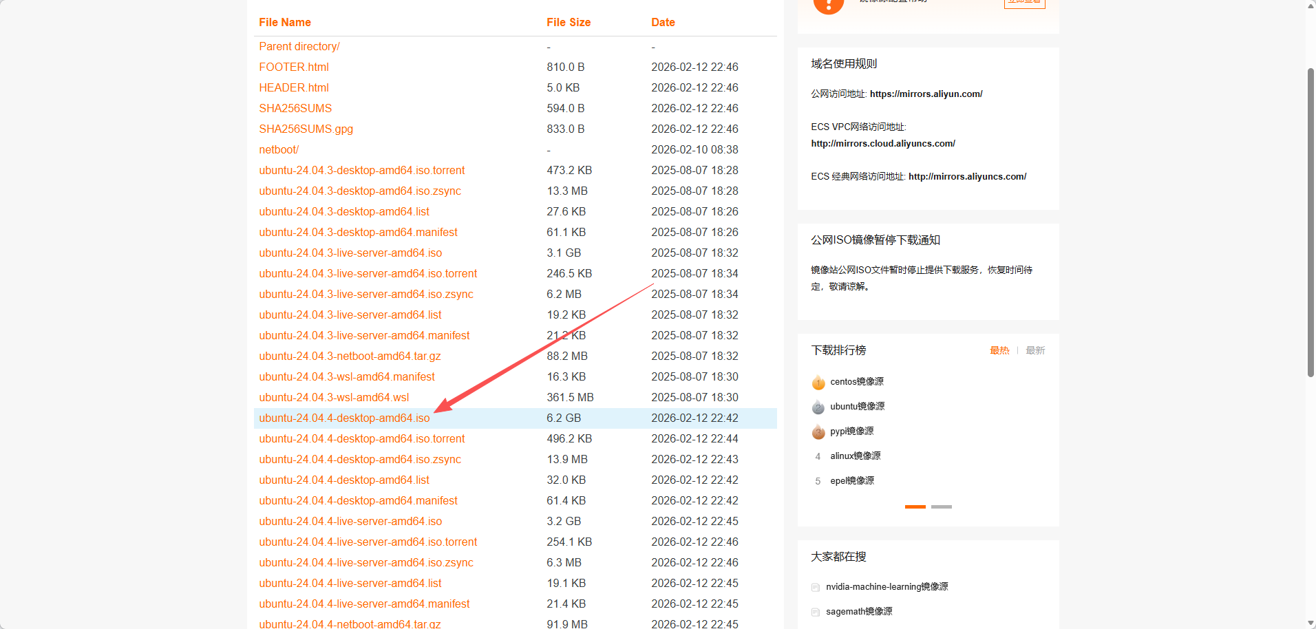This screenshot has height=629, width=1316.
Task: Download ubuntu-24.04.3-live-server-amd64.iso
Action: 350,253
